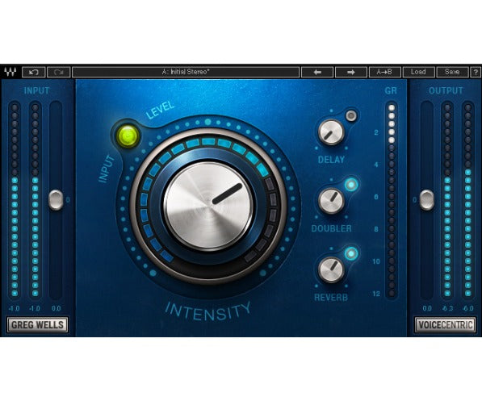Click the LEVEL label near the knob
The width and height of the screenshot is (482, 401).
pyautogui.click(x=160, y=110)
